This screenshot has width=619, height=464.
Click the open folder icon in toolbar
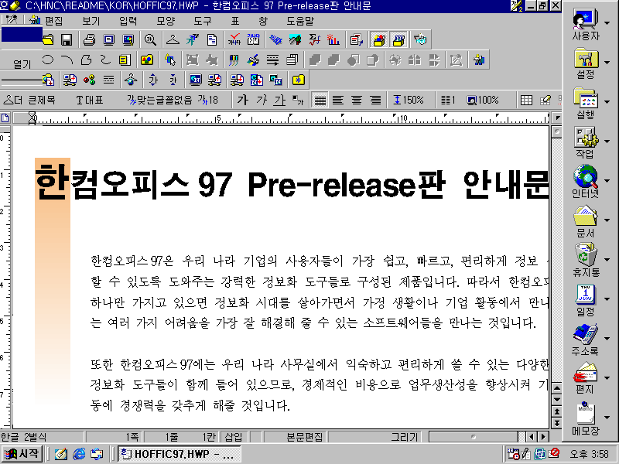coord(48,40)
